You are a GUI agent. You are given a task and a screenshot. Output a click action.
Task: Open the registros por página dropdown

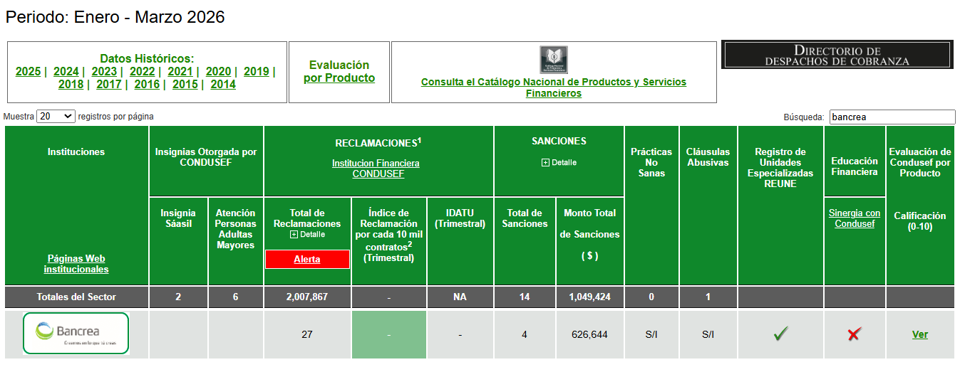coord(56,116)
